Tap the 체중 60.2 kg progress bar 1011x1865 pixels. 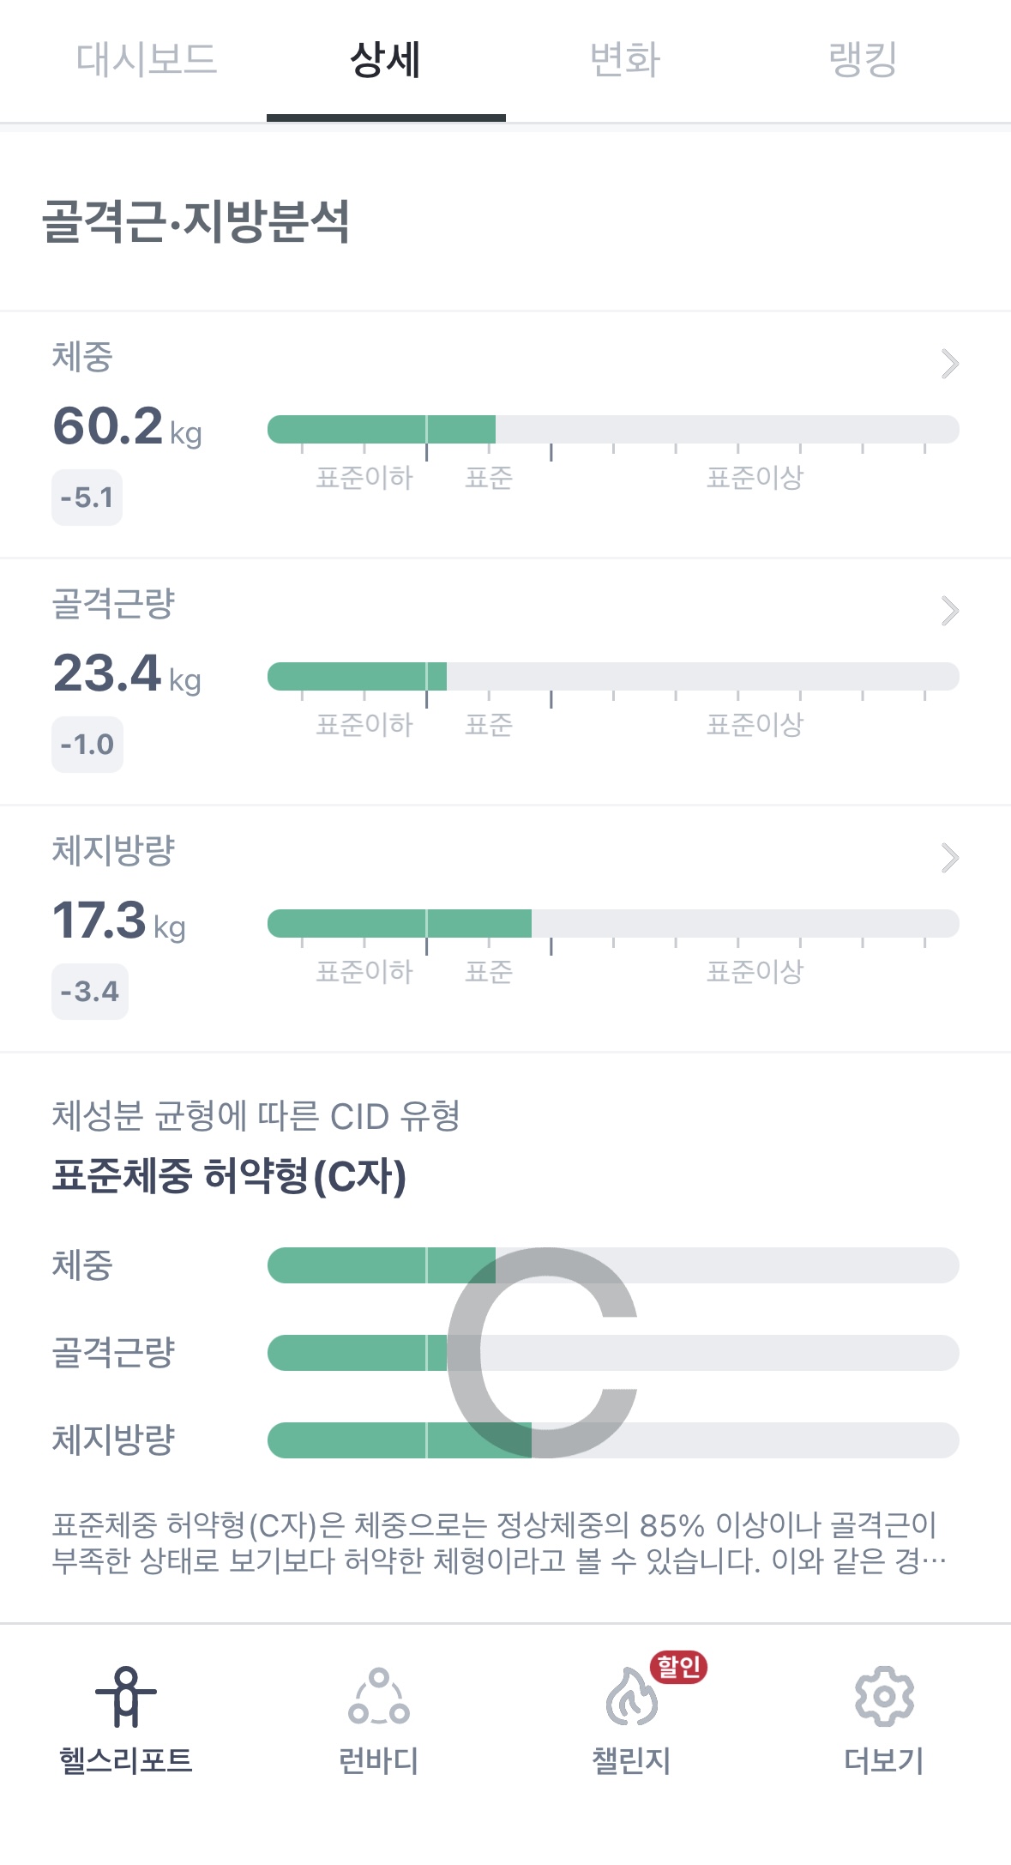pos(613,429)
